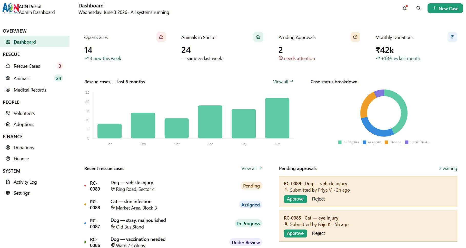Click the alert icon beside needs attention

click(281, 58)
